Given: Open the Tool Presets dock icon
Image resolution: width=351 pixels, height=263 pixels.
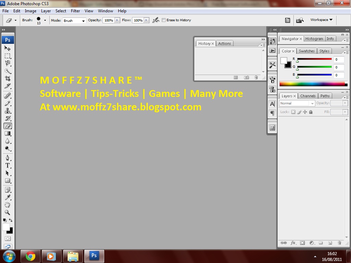Looking at the screenshot, I should pyautogui.click(x=272, y=65).
